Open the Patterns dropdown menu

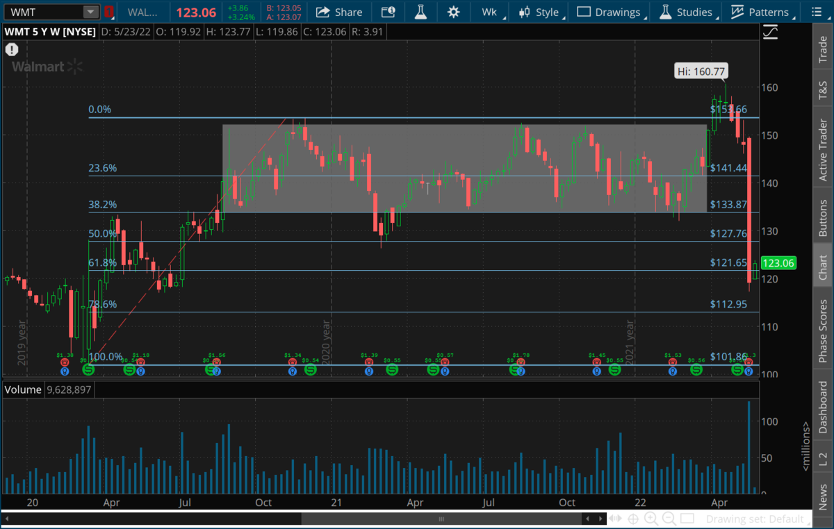point(762,12)
